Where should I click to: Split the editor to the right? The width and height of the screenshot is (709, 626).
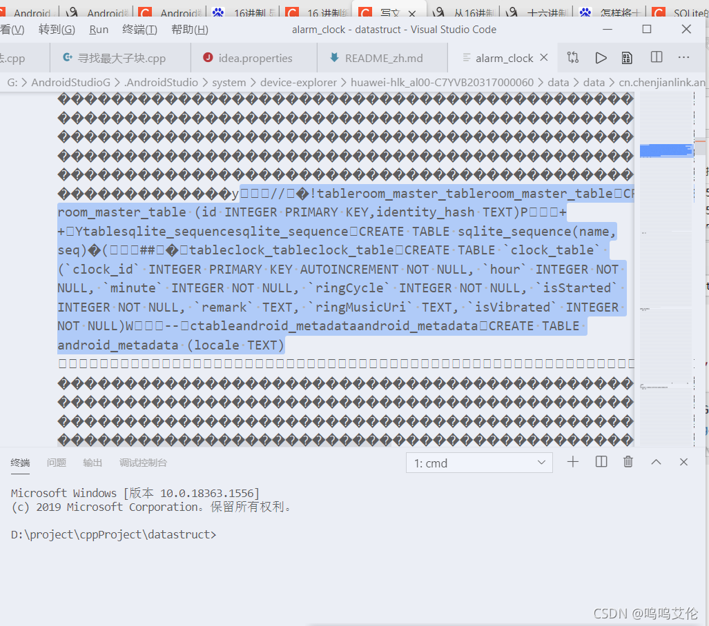656,57
